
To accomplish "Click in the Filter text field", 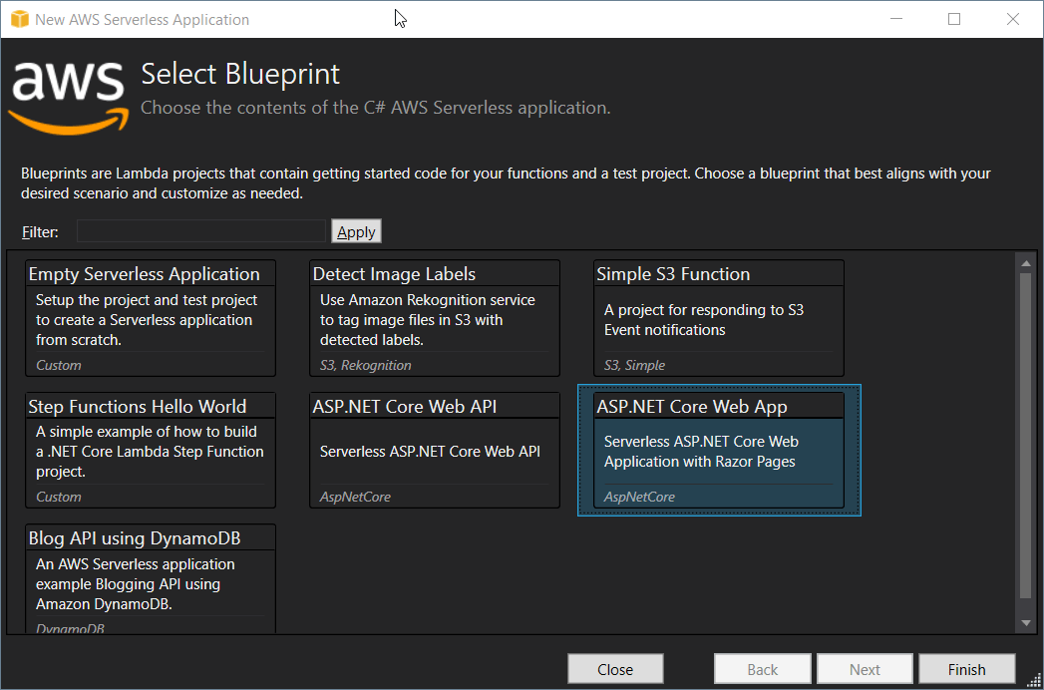I will pyautogui.click(x=201, y=231).
